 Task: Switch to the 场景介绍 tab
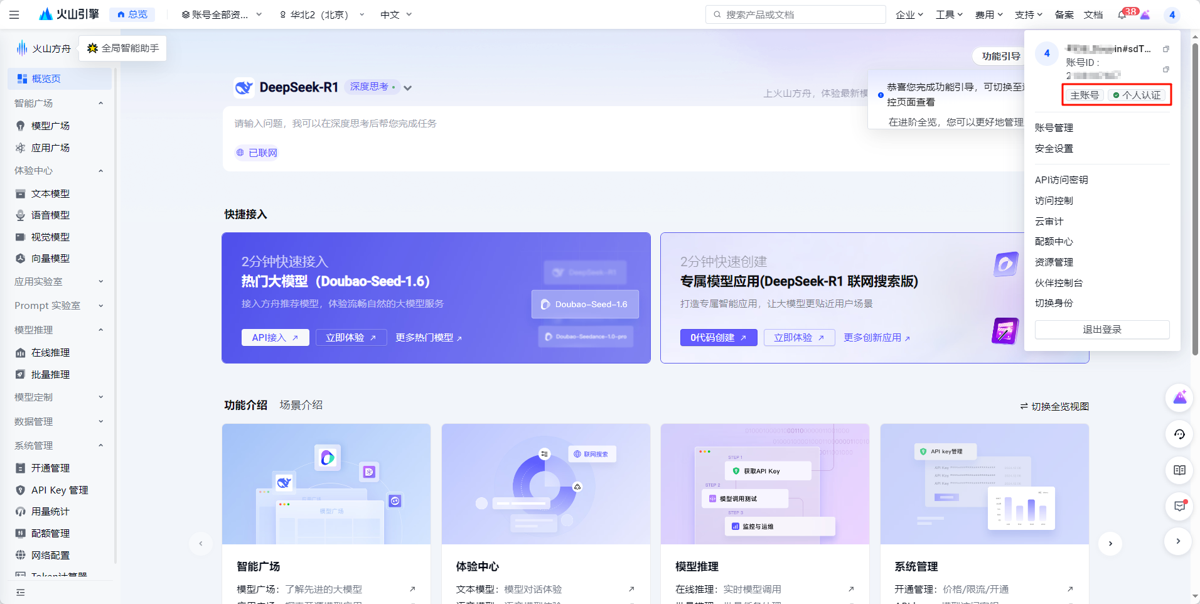click(x=301, y=405)
